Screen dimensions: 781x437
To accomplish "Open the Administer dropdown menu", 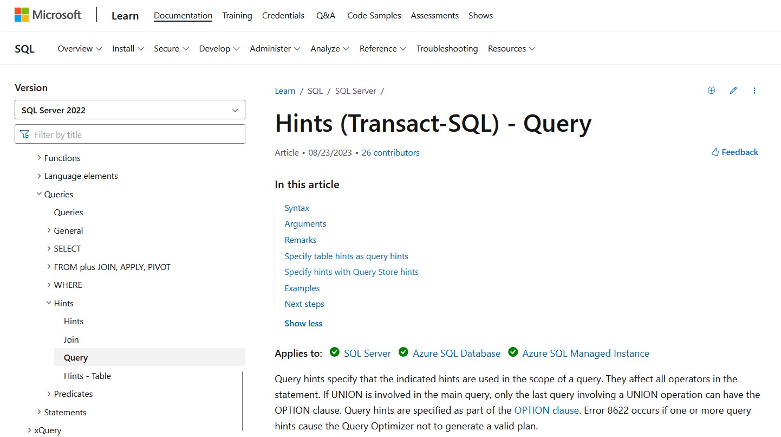I will [275, 49].
